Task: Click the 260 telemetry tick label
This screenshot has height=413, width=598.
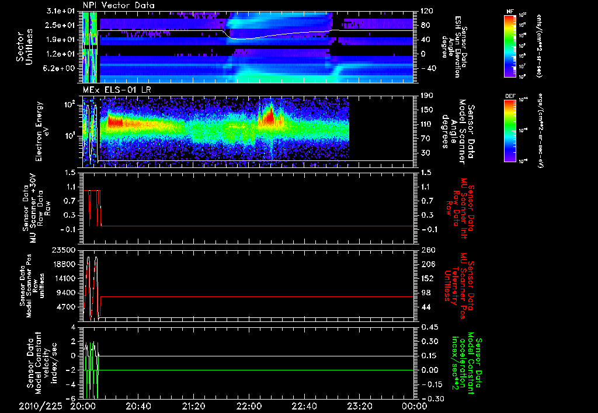Action: coord(427,250)
